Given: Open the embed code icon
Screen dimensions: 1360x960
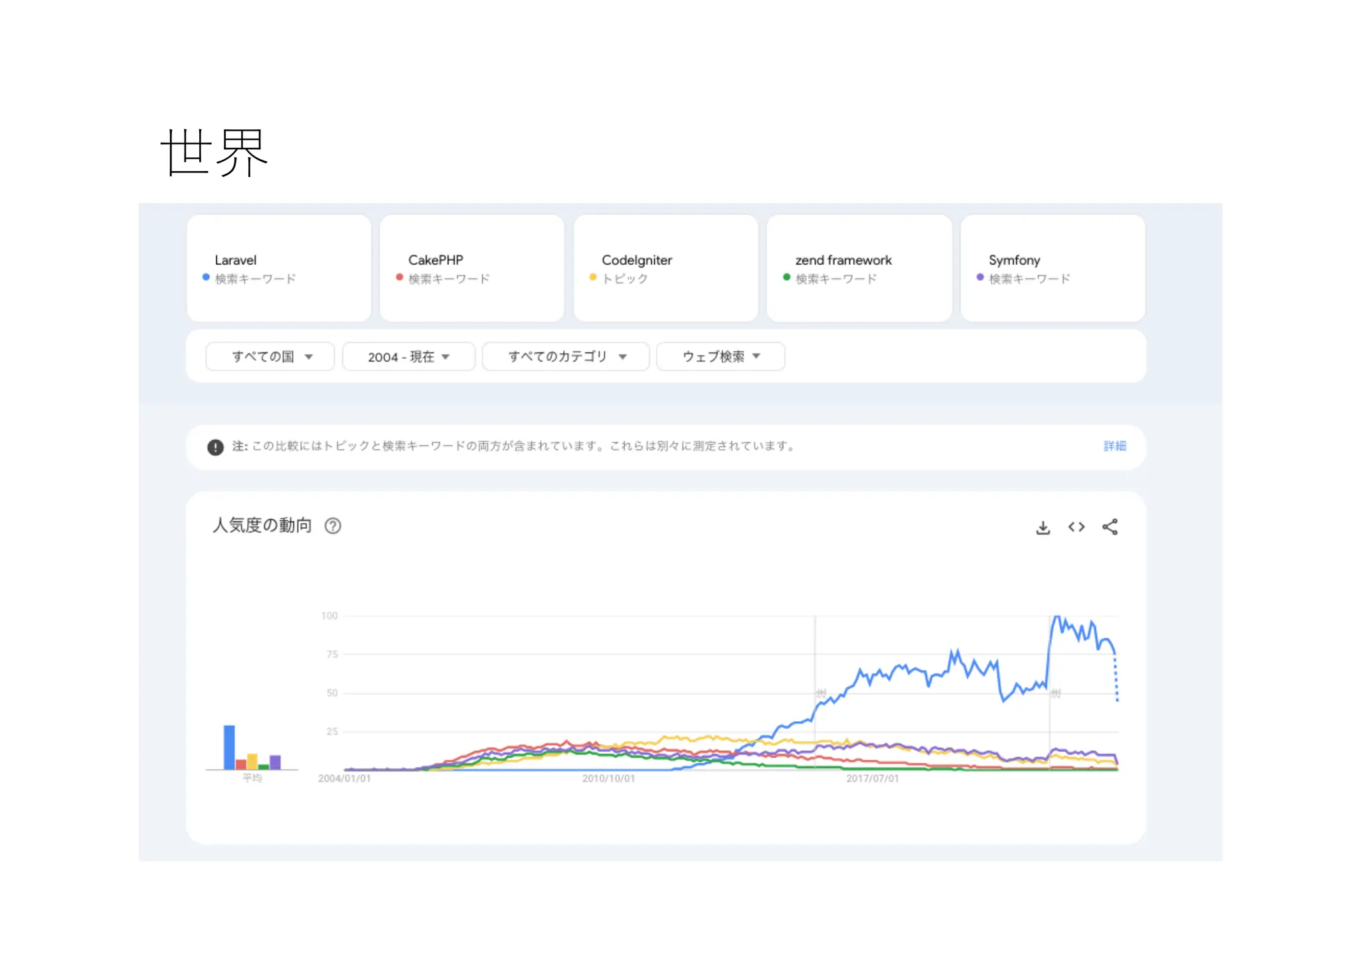Looking at the screenshot, I should click(1076, 527).
